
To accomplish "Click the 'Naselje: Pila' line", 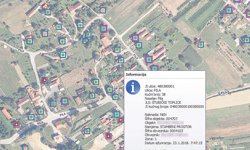I will tap(154, 98).
